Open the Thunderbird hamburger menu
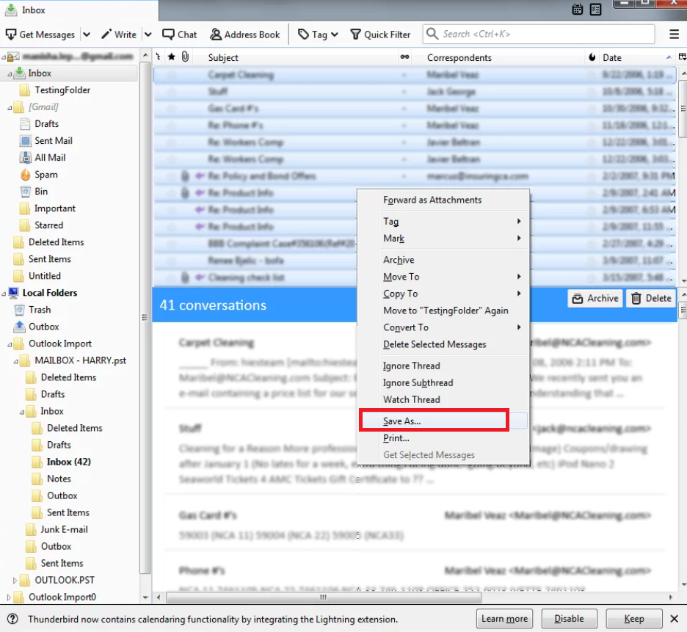The height and width of the screenshot is (632, 687). click(674, 34)
